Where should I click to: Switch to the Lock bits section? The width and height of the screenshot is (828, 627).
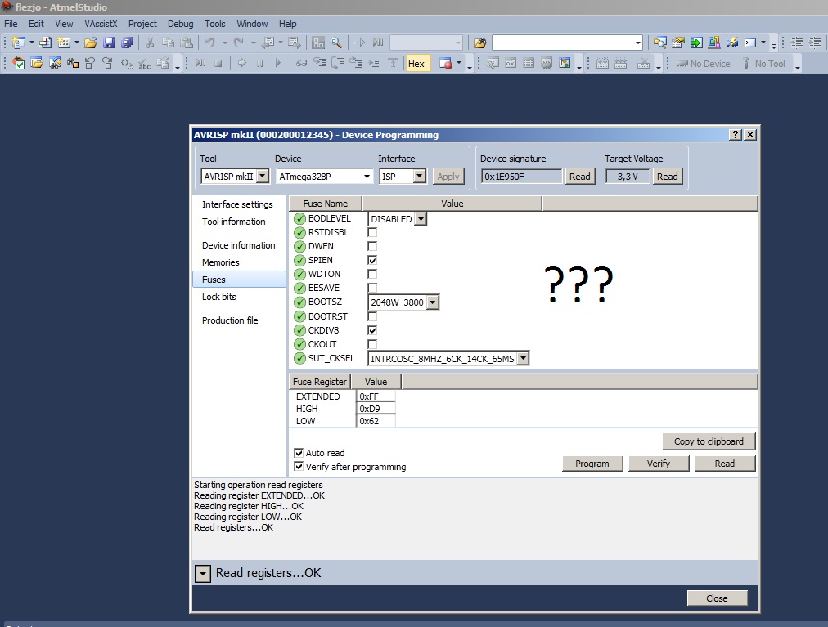point(219,297)
